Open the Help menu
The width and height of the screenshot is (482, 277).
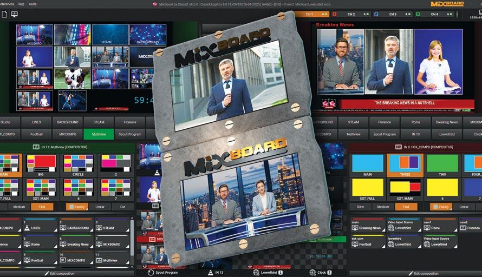tap(21, 4)
